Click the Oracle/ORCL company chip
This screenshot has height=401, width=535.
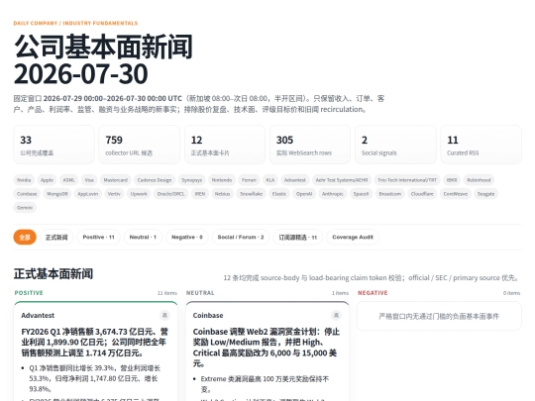171,194
